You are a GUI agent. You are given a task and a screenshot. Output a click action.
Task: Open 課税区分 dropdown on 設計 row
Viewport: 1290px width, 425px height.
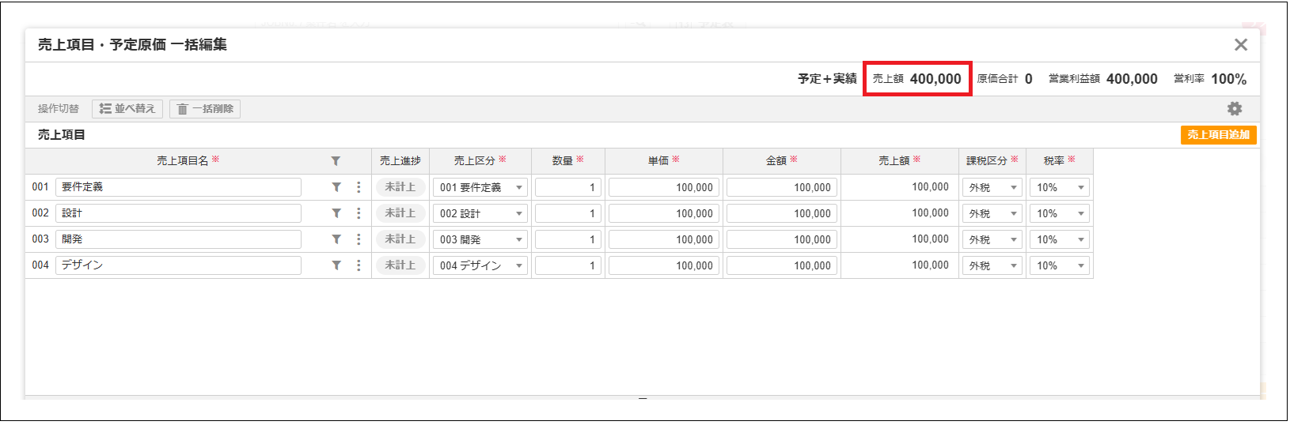992,214
